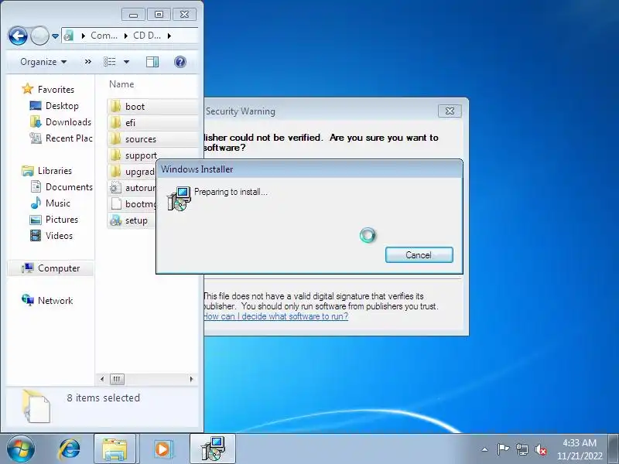Click the clock showing 4:33 AM
619x464 pixels.
point(580,449)
